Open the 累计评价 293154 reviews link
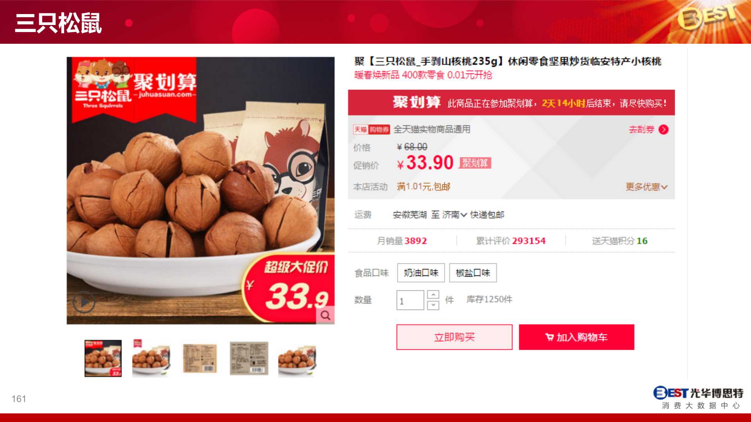Image resolution: width=751 pixels, height=422 pixels. pos(510,241)
